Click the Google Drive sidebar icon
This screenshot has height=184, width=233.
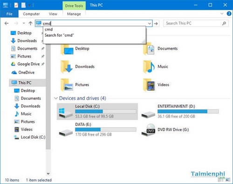pyautogui.click(x=13, y=64)
